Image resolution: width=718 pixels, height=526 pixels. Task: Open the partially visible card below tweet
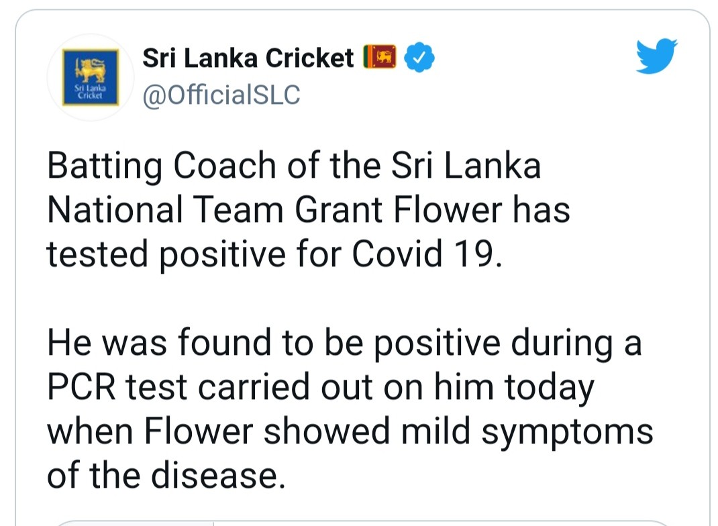[x=362, y=521]
